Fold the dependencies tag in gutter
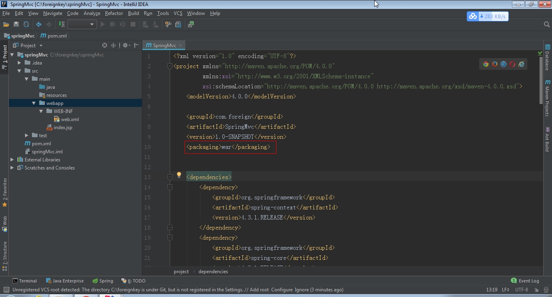The height and width of the screenshot is (297, 552). tap(170, 177)
